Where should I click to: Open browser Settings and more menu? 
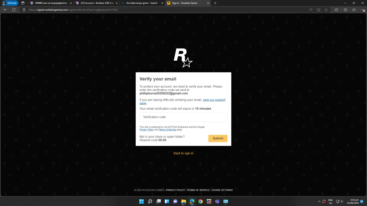click(x=363, y=10)
